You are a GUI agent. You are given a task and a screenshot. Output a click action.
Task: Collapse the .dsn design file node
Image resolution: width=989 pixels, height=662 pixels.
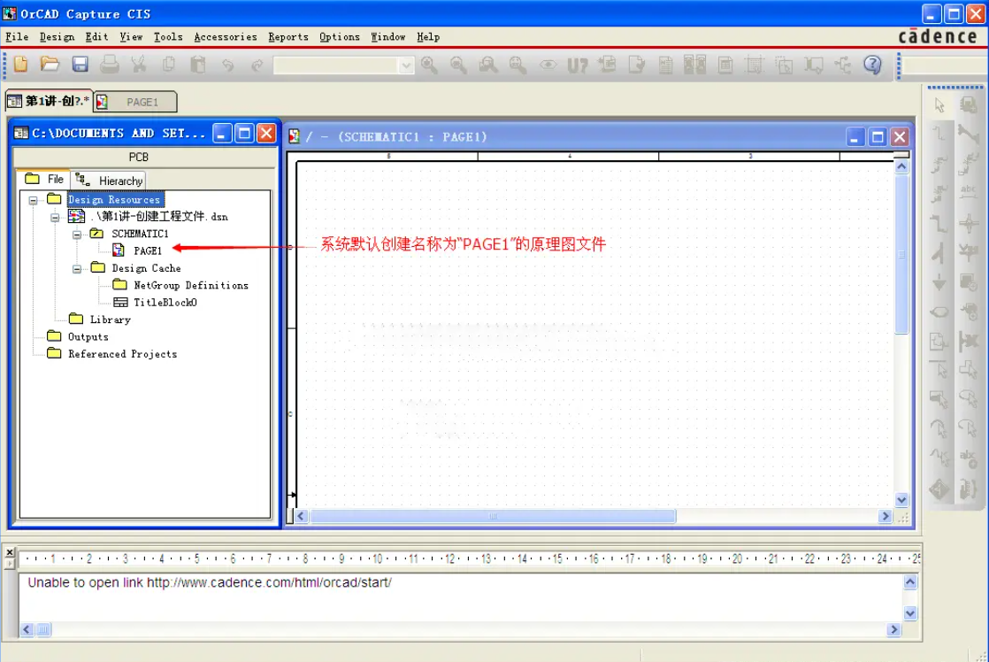pyautogui.click(x=55, y=217)
